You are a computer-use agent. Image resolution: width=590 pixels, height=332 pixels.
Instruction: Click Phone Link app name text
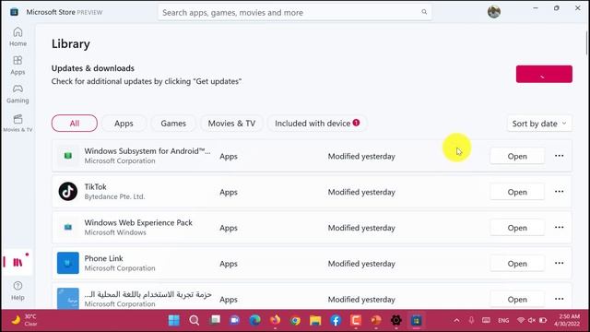[103, 258]
